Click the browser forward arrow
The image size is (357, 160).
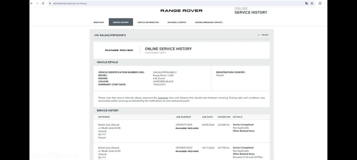(37, 4)
